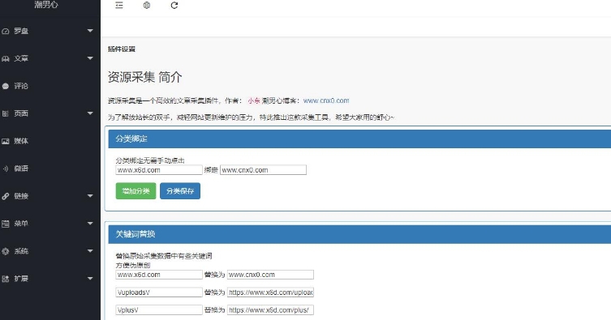Click the 罗盘 dashboard icon
Screen dimensions: 611x320
(6, 31)
